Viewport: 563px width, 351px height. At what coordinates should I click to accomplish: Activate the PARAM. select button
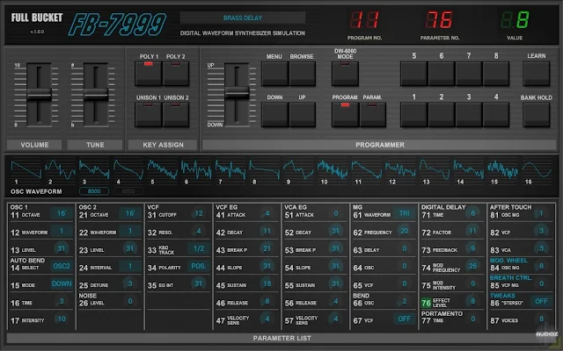(x=373, y=115)
